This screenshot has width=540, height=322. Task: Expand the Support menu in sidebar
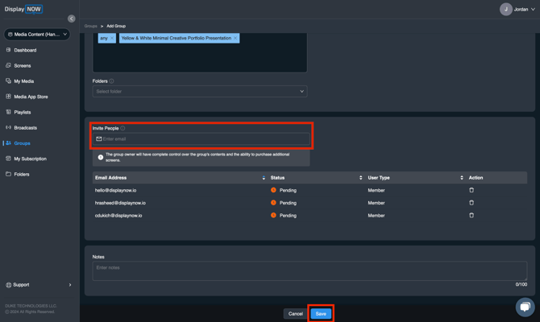(x=38, y=285)
